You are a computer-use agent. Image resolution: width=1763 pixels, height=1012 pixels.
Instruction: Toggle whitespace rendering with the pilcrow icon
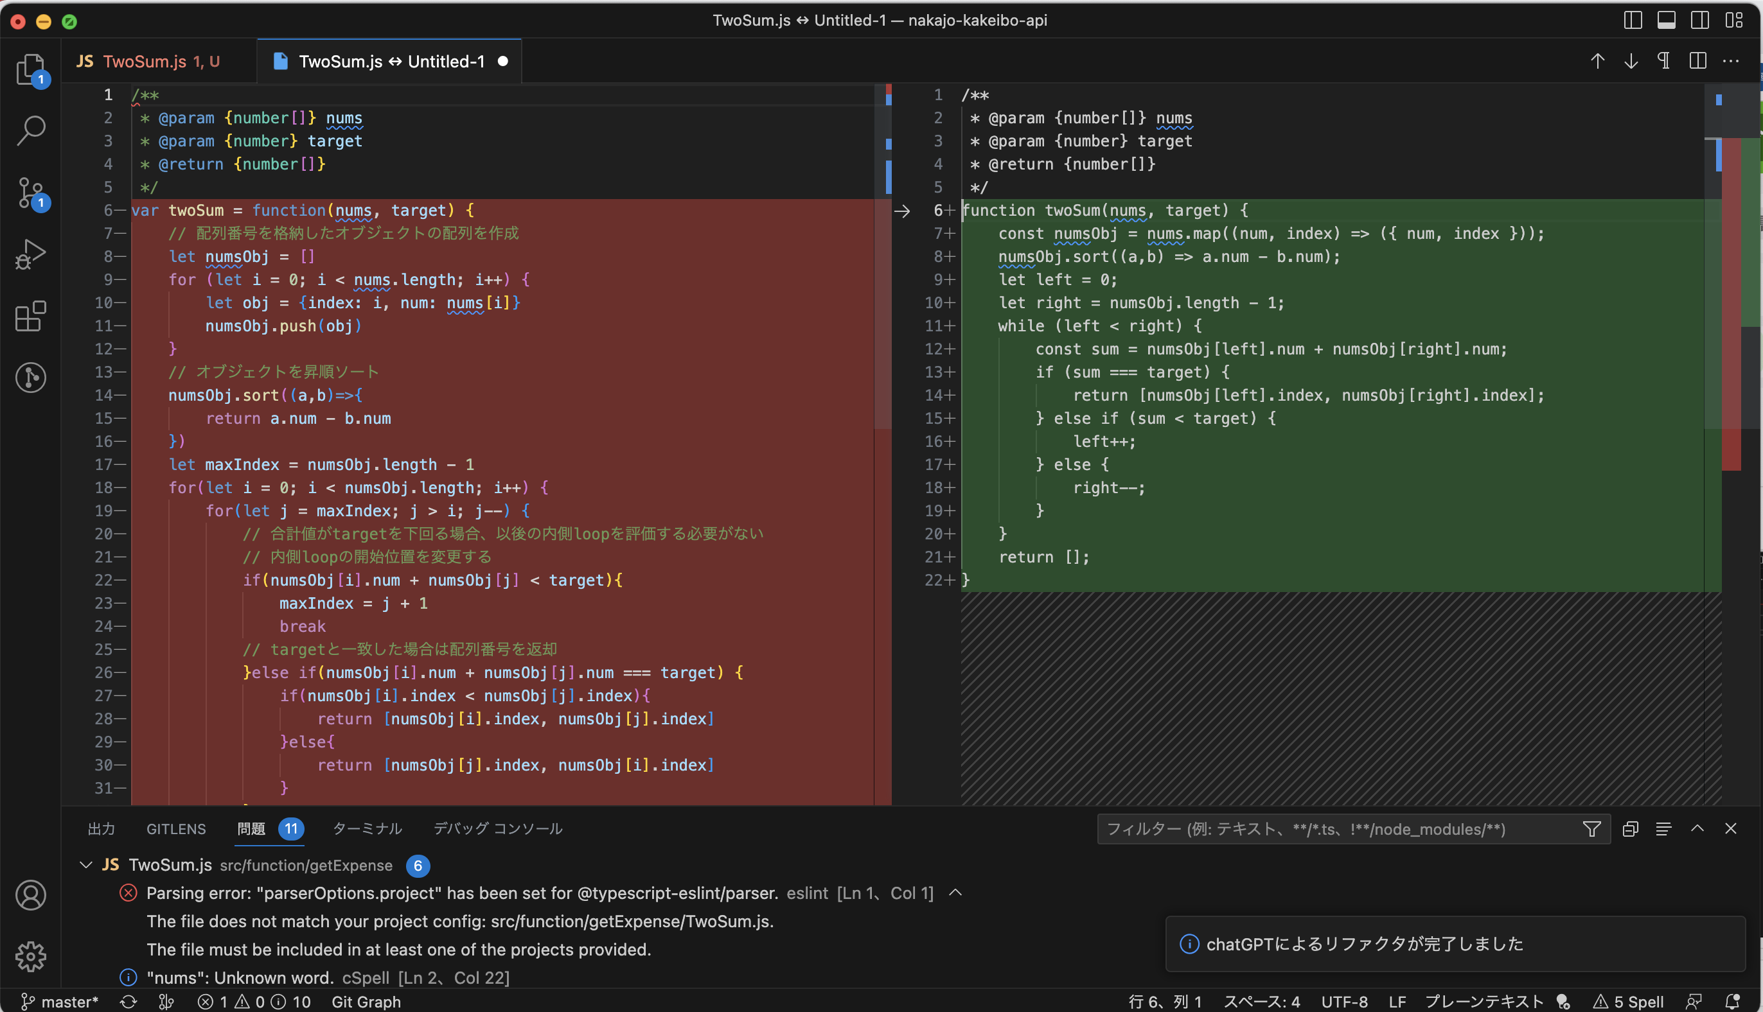[1663, 61]
